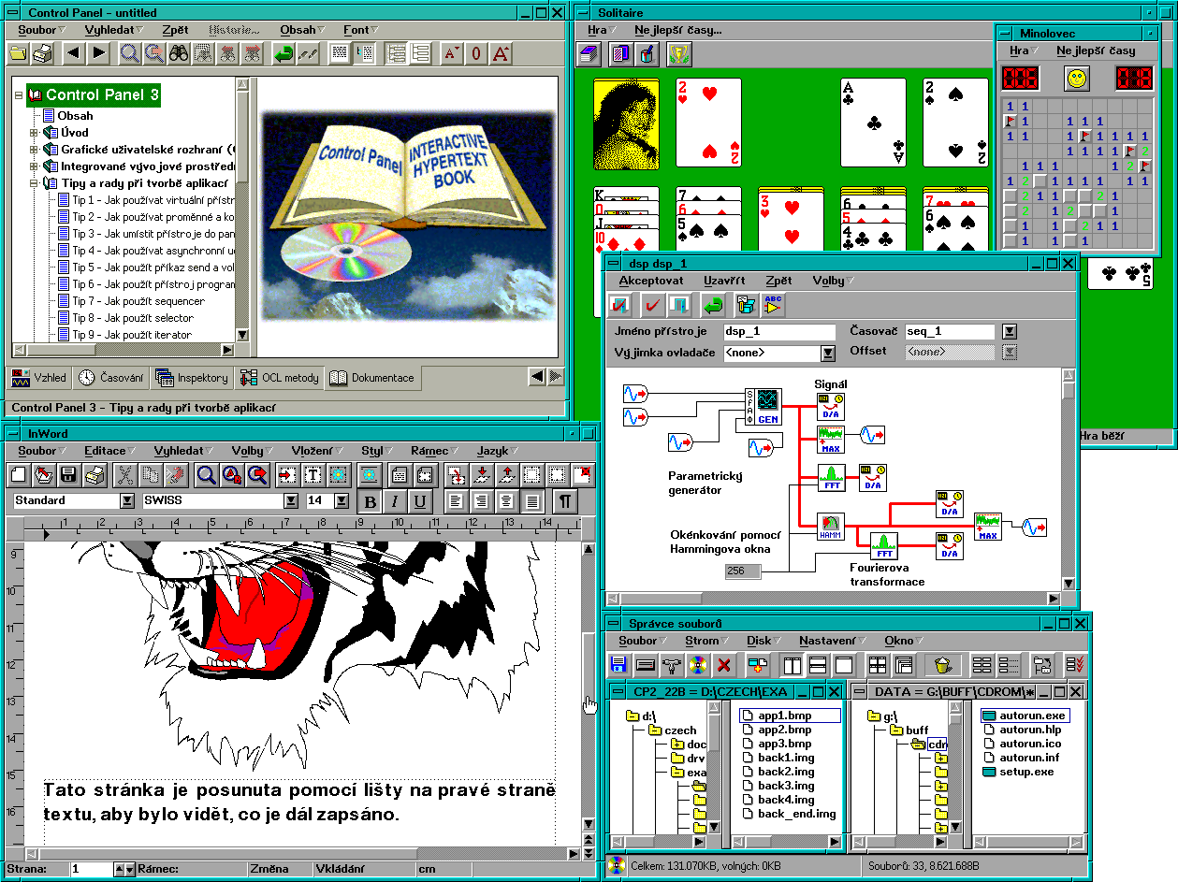
Task: Toggle Underline formatting in InWord
Action: [420, 501]
